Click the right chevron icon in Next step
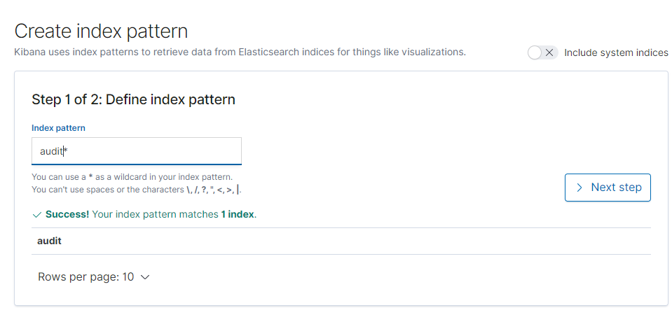This screenshot has width=672, height=317. (x=580, y=188)
